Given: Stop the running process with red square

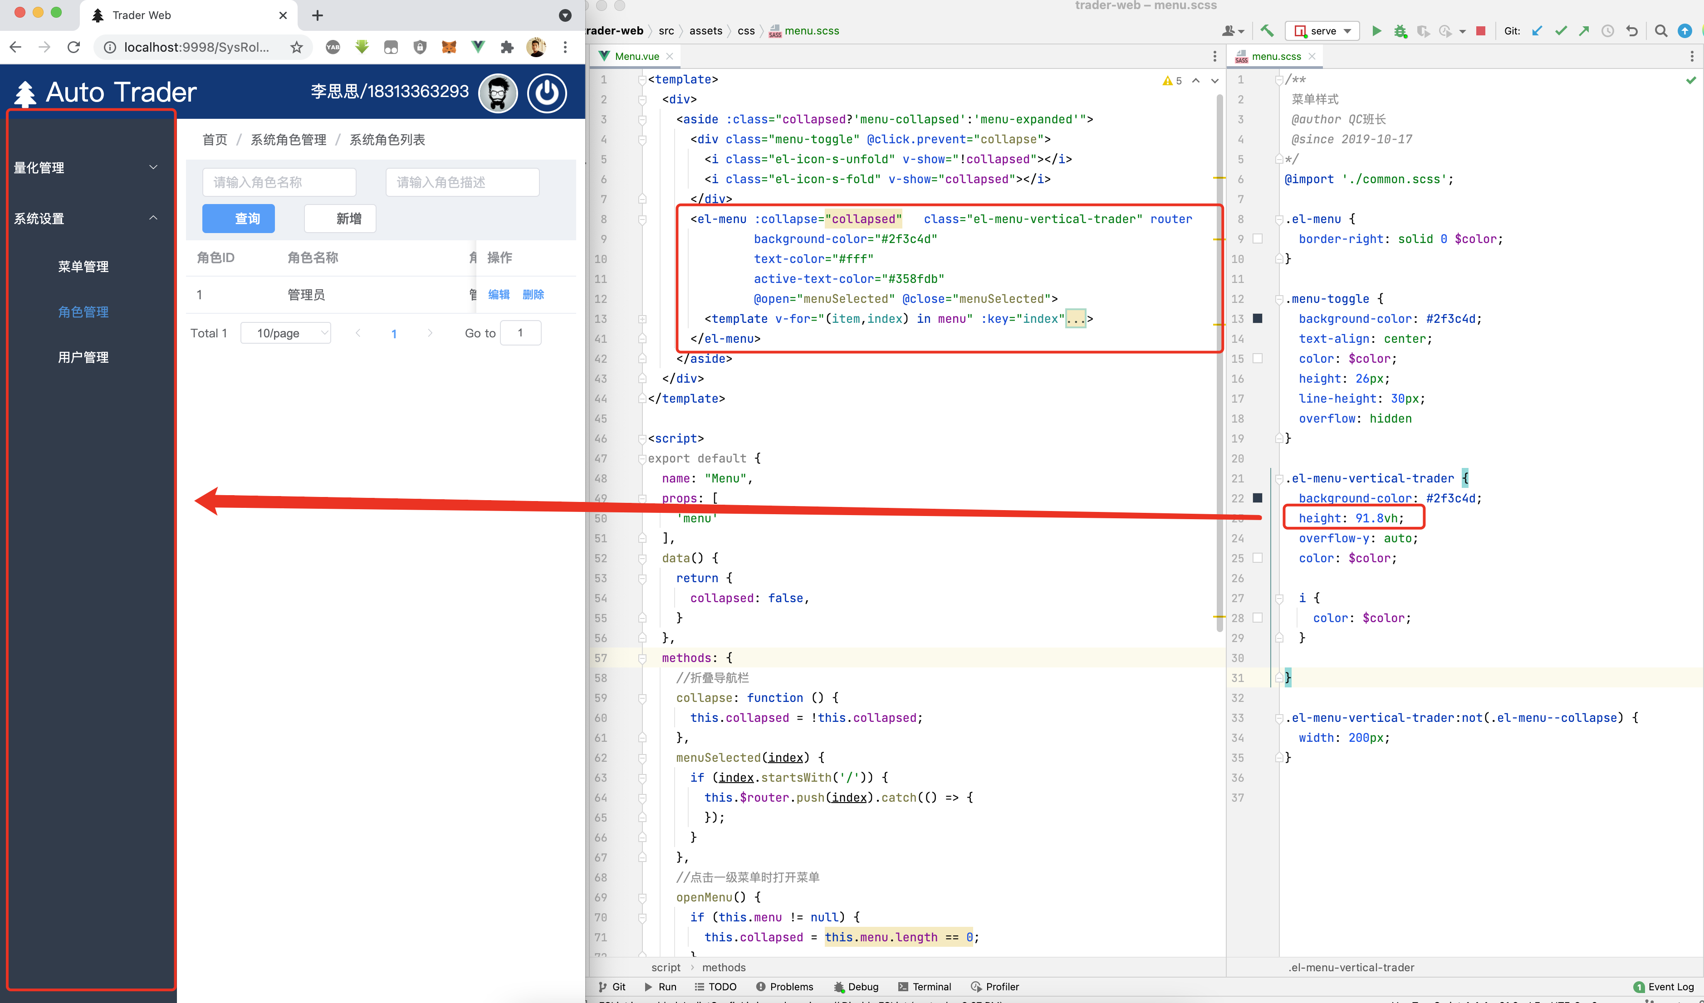Looking at the screenshot, I should 1480,31.
